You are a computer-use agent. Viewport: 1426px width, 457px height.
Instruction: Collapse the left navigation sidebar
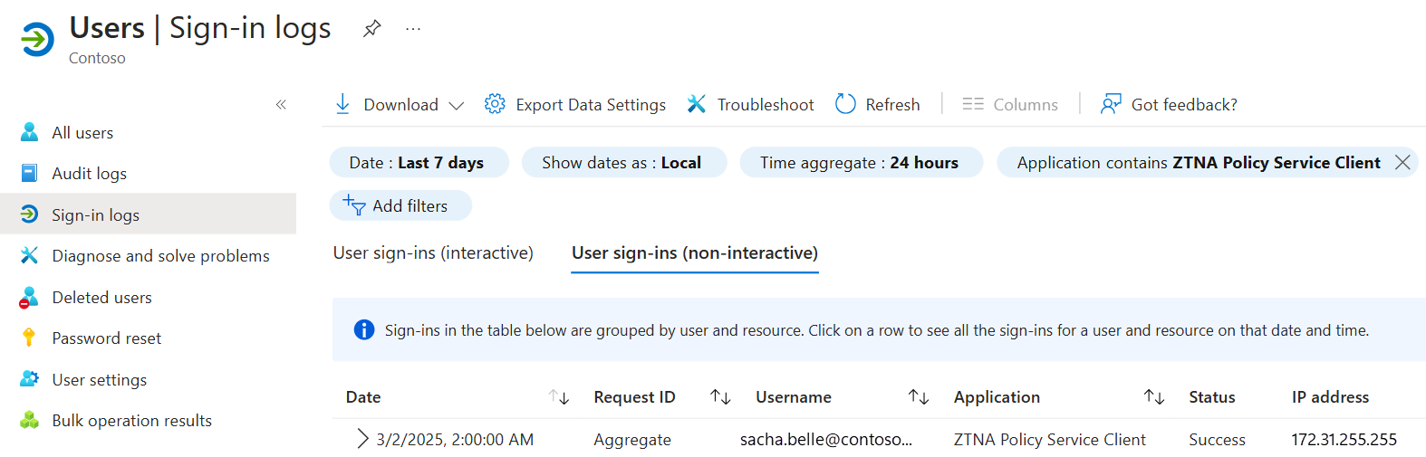[x=281, y=105]
